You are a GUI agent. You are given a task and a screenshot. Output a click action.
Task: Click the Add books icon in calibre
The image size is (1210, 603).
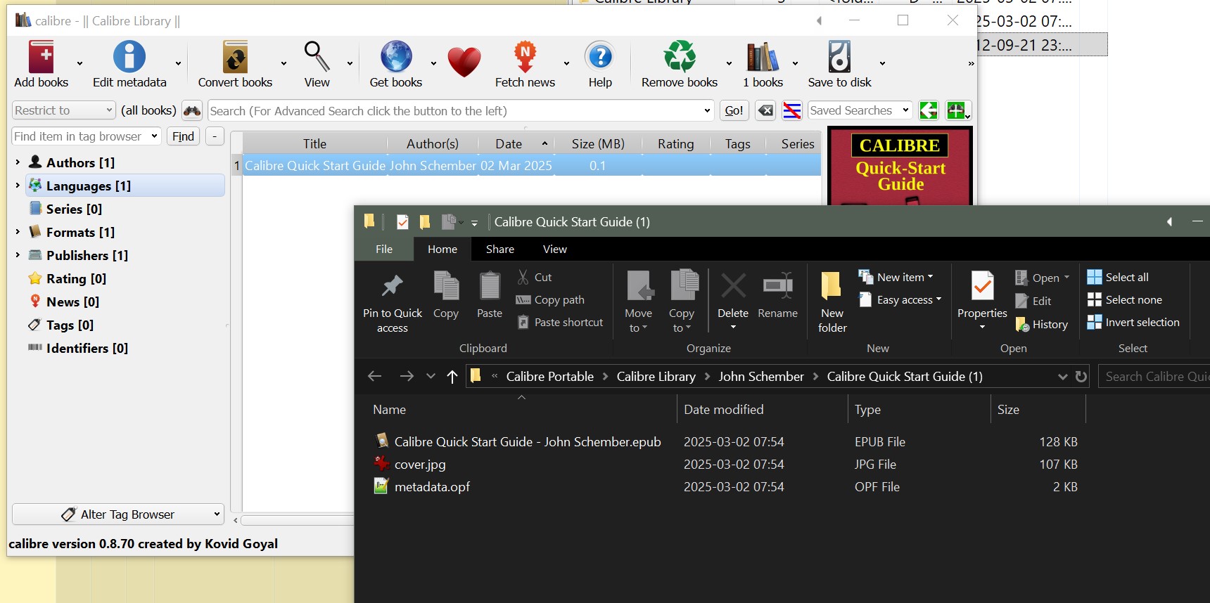[42, 58]
